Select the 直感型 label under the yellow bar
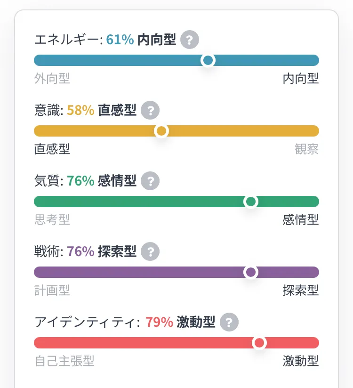353x388 pixels. coord(52,149)
